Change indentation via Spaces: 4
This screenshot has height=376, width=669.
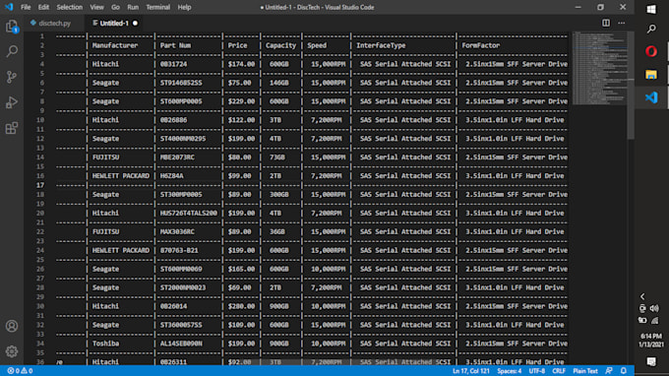(509, 371)
